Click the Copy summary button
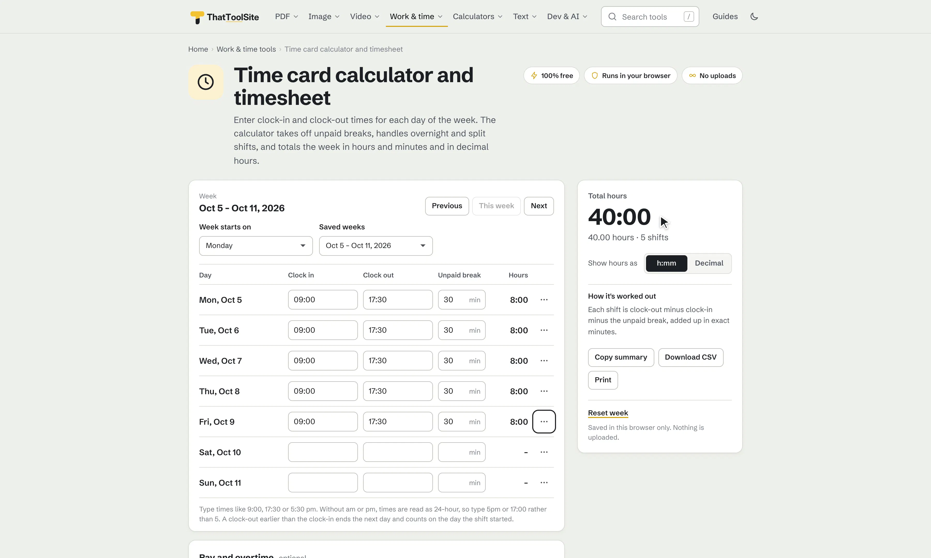 (x=621, y=358)
